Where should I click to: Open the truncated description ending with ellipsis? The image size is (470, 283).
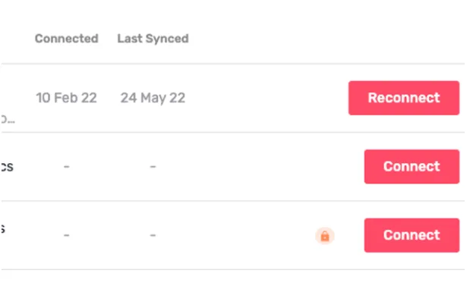[8, 120]
